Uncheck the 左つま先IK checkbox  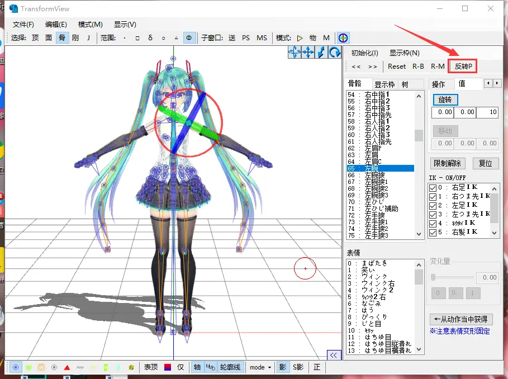[x=433, y=215]
